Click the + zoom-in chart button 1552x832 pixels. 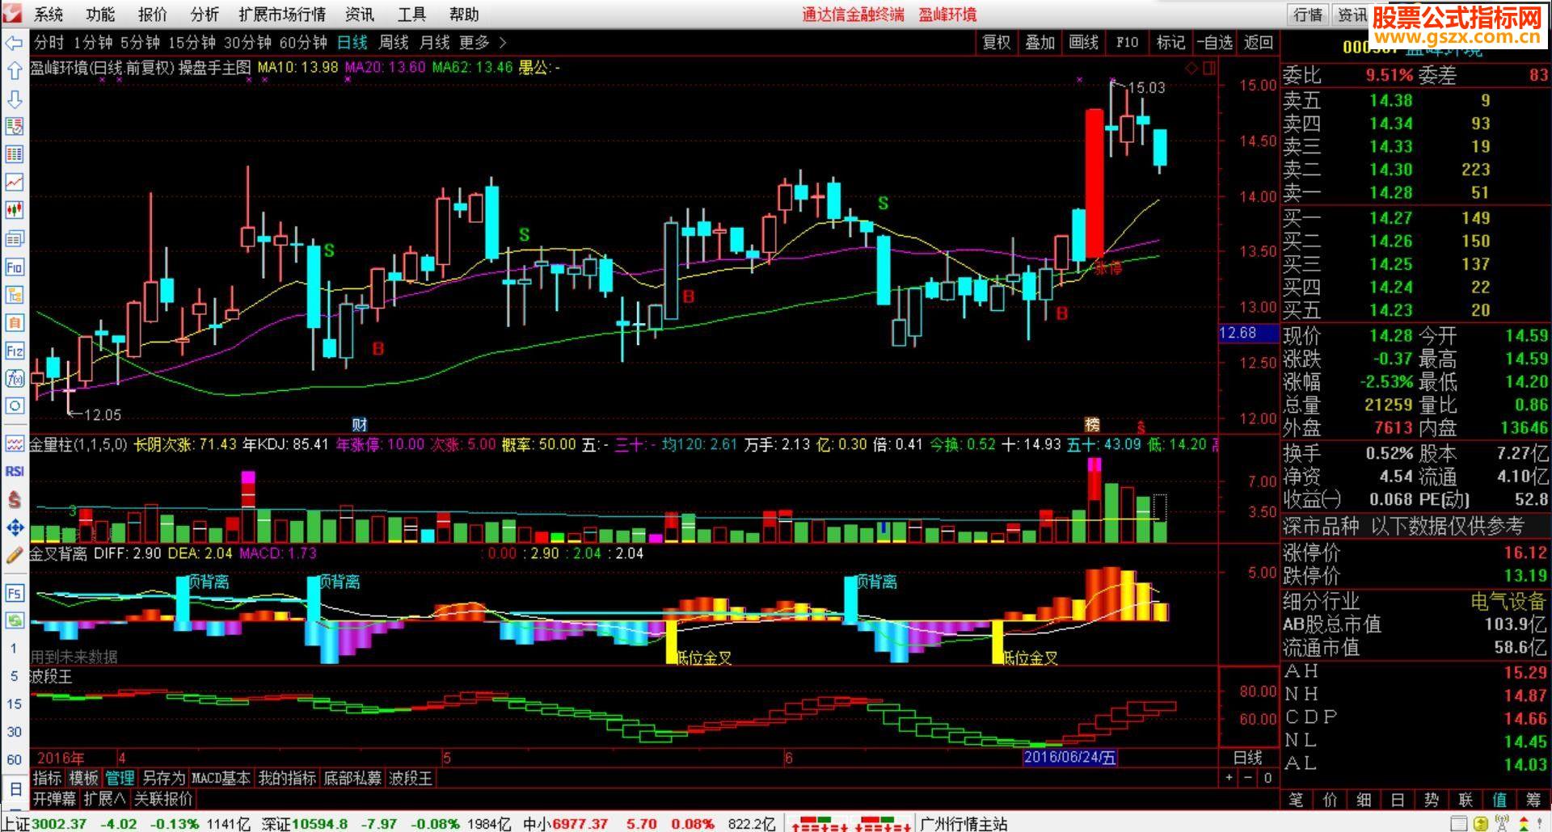(1229, 778)
